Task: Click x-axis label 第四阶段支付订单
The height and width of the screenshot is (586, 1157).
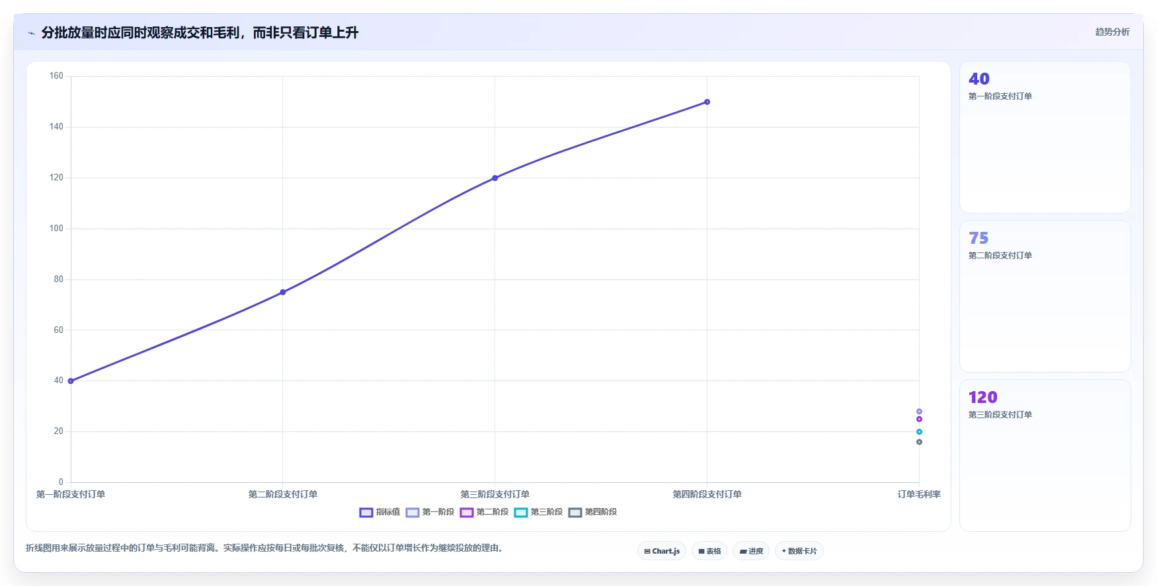Action: point(707,494)
